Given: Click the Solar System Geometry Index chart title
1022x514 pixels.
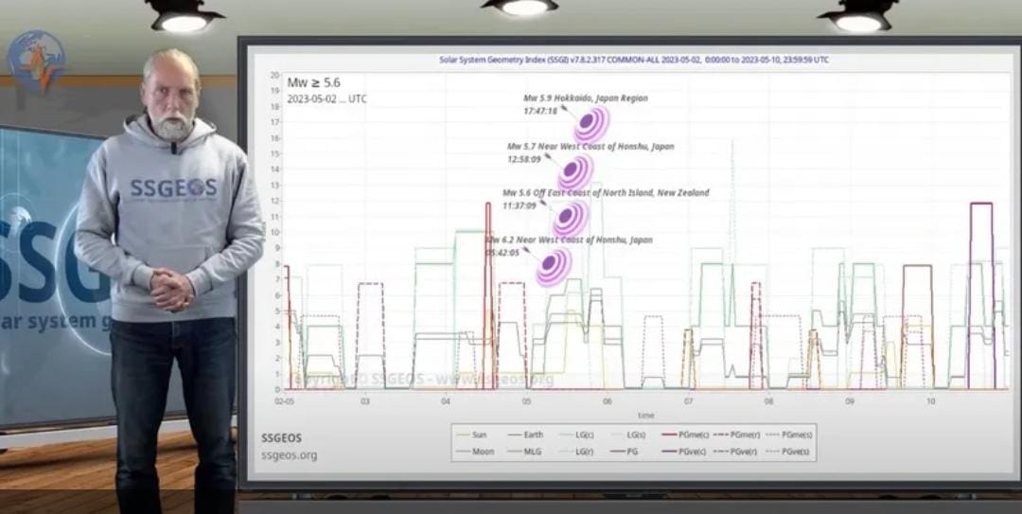Looking at the screenshot, I should [634, 60].
